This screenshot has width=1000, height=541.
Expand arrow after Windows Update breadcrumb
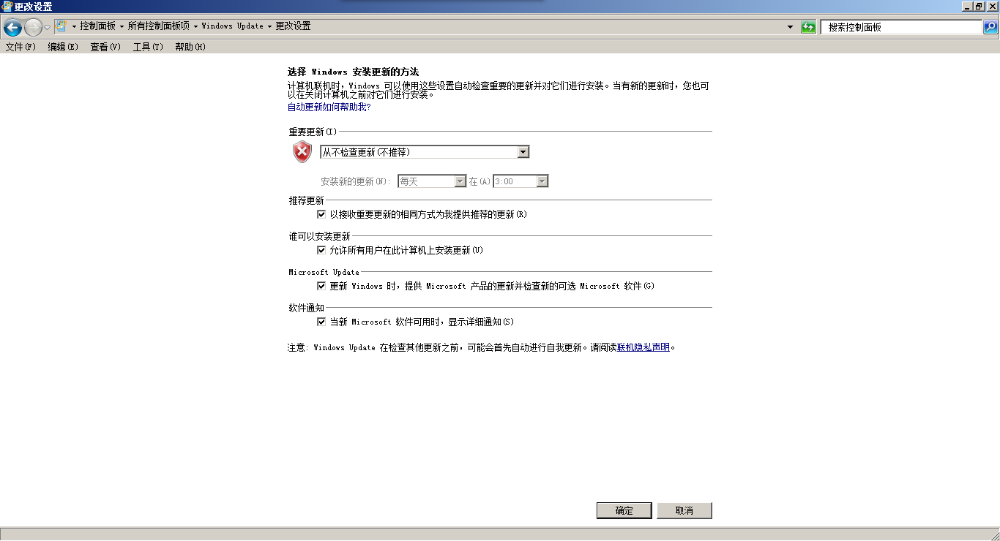coord(269,26)
